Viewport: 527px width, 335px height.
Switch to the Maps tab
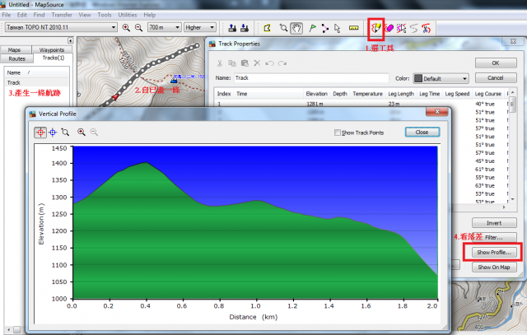tap(16, 49)
